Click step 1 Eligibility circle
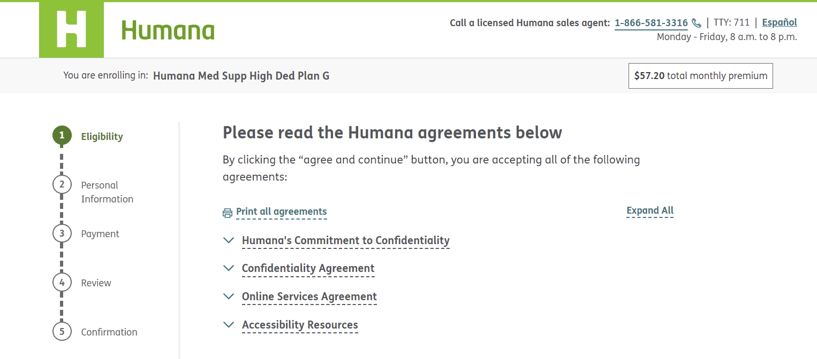This screenshot has width=817, height=359. [62, 136]
